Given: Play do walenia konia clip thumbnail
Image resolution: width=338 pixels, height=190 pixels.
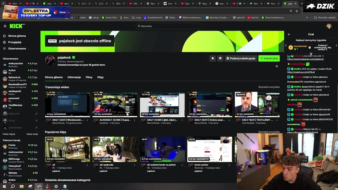Looking at the screenshot, I should tap(162, 149).
